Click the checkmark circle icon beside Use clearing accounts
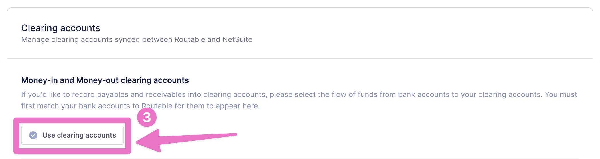This screenshot has height=159, width=600. pyautogui.click(x=33, y=135)
